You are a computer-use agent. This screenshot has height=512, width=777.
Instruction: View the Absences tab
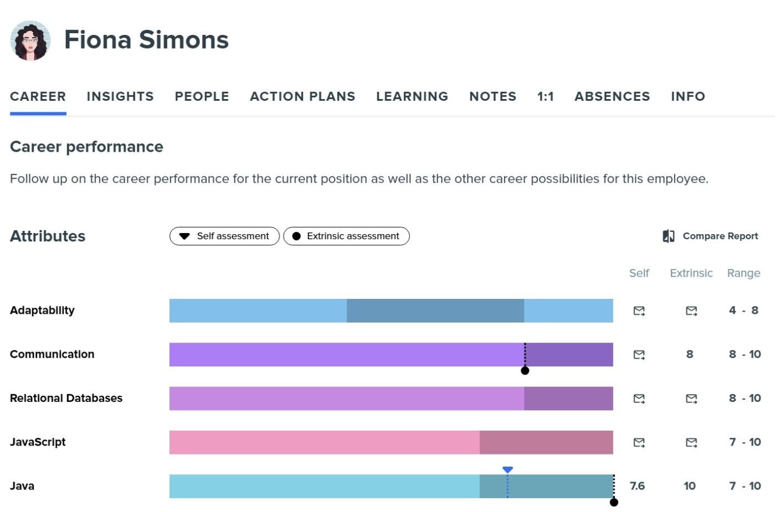coord(612,96)
